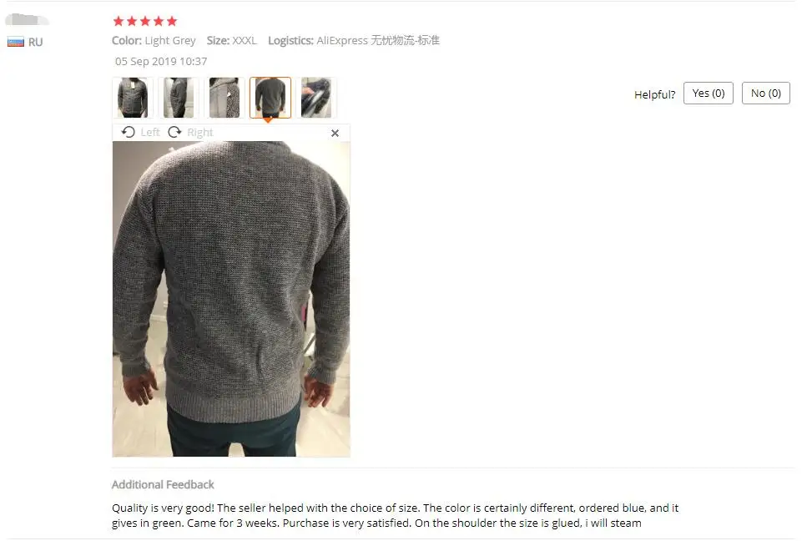812x541 pixels.
Task: Click the Left rotate text label
Action: coord(150,133)
